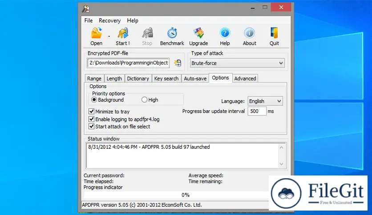Click arrow next to Open button
The height and width of the screenshot is (215, 372).
[109, 36]
